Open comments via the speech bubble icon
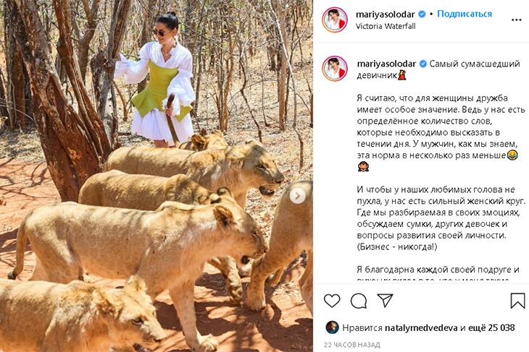Viewport: 529px width, 352px height. [359, 301]
